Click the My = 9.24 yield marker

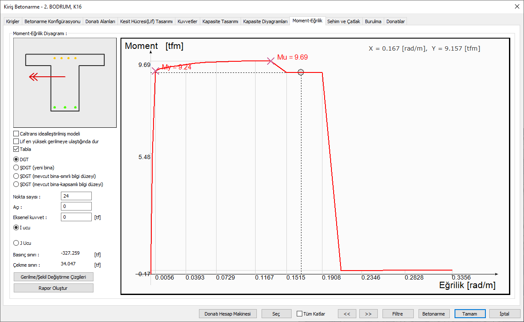155,71
